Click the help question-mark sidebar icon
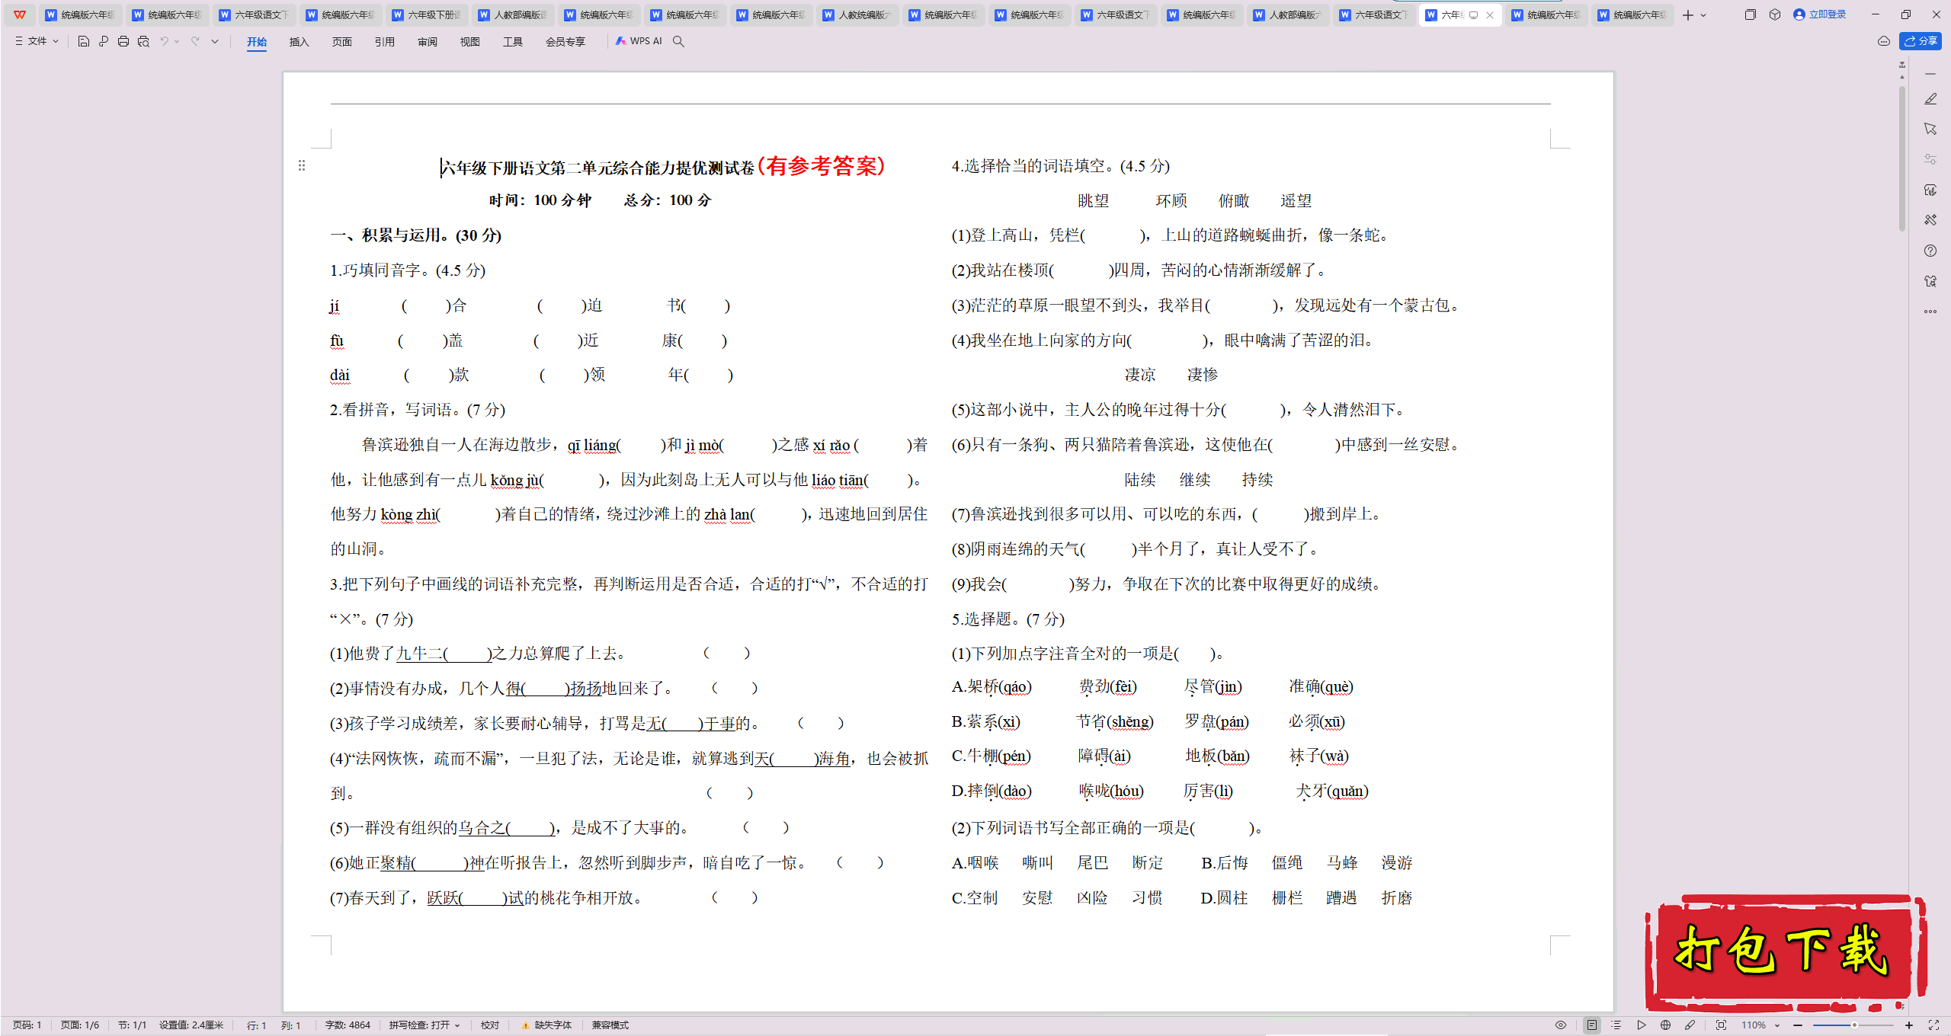 pyautogui.click(x=1930, y=251)
